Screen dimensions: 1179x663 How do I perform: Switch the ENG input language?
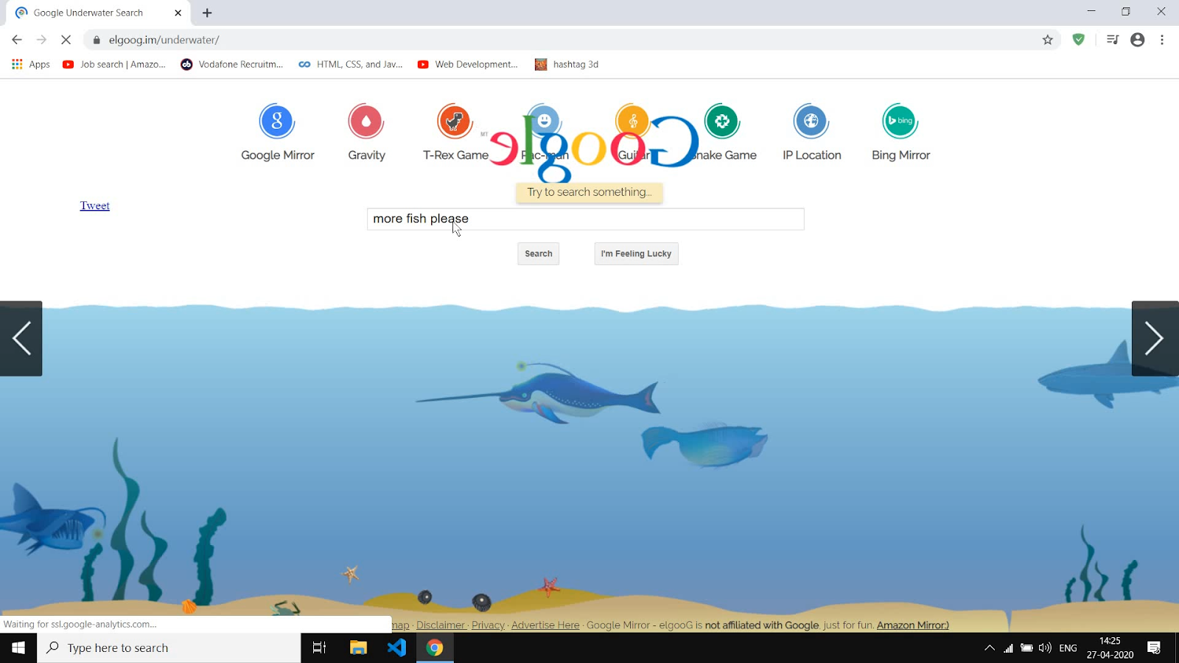tap(1068, 648)
